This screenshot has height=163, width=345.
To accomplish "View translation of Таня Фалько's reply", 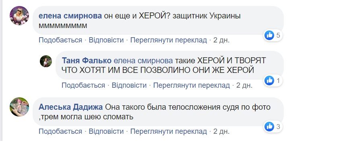I will click(x=191, y=85).
